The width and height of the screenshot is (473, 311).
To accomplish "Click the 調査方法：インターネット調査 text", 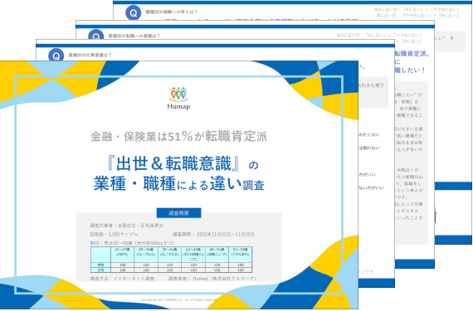I will (122, 279).
